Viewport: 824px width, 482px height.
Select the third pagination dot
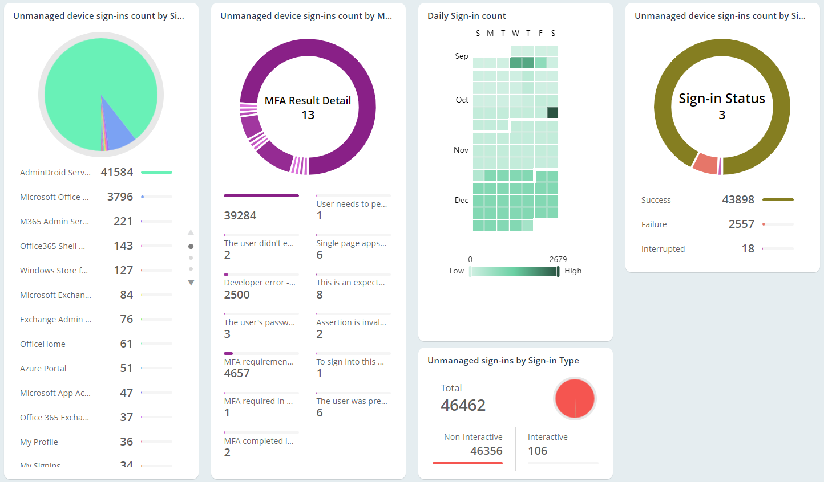pos(191,268)
